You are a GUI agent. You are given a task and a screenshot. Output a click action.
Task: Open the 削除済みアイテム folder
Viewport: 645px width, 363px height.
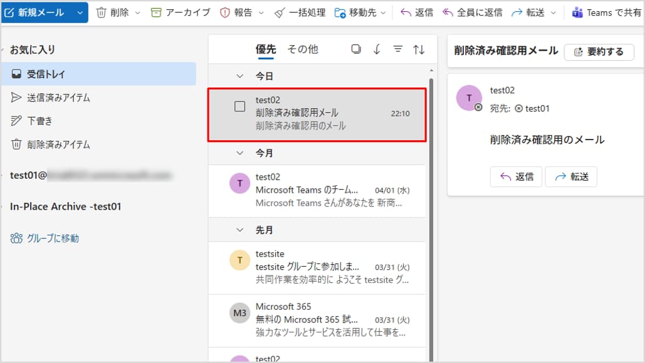click(x=58, y=145)
